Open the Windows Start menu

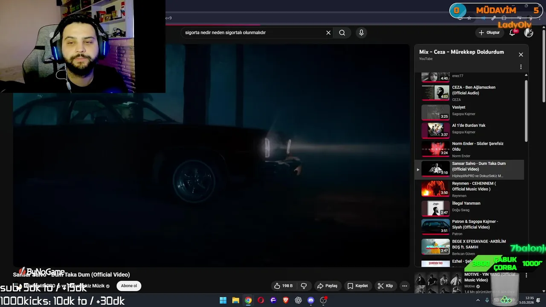point(223,300)
